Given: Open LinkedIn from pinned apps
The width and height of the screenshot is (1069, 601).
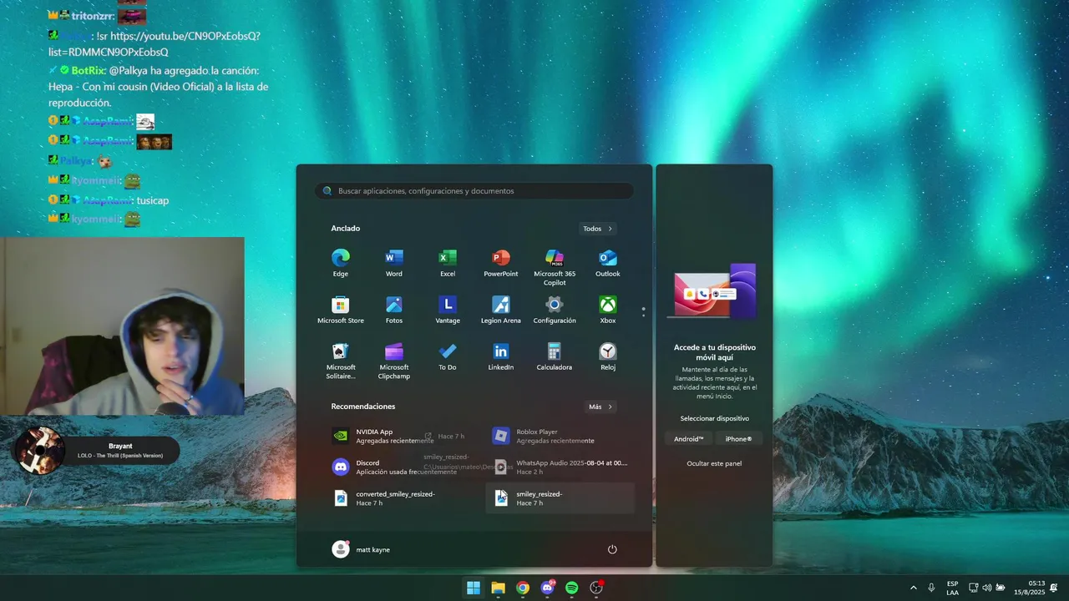Looking at the screenshot, I should pos(501,356).
